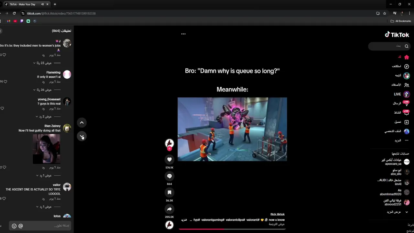This screenshot has height=233, width=414.
Task: Go to next video with down arrow
Action: [82, 136]
